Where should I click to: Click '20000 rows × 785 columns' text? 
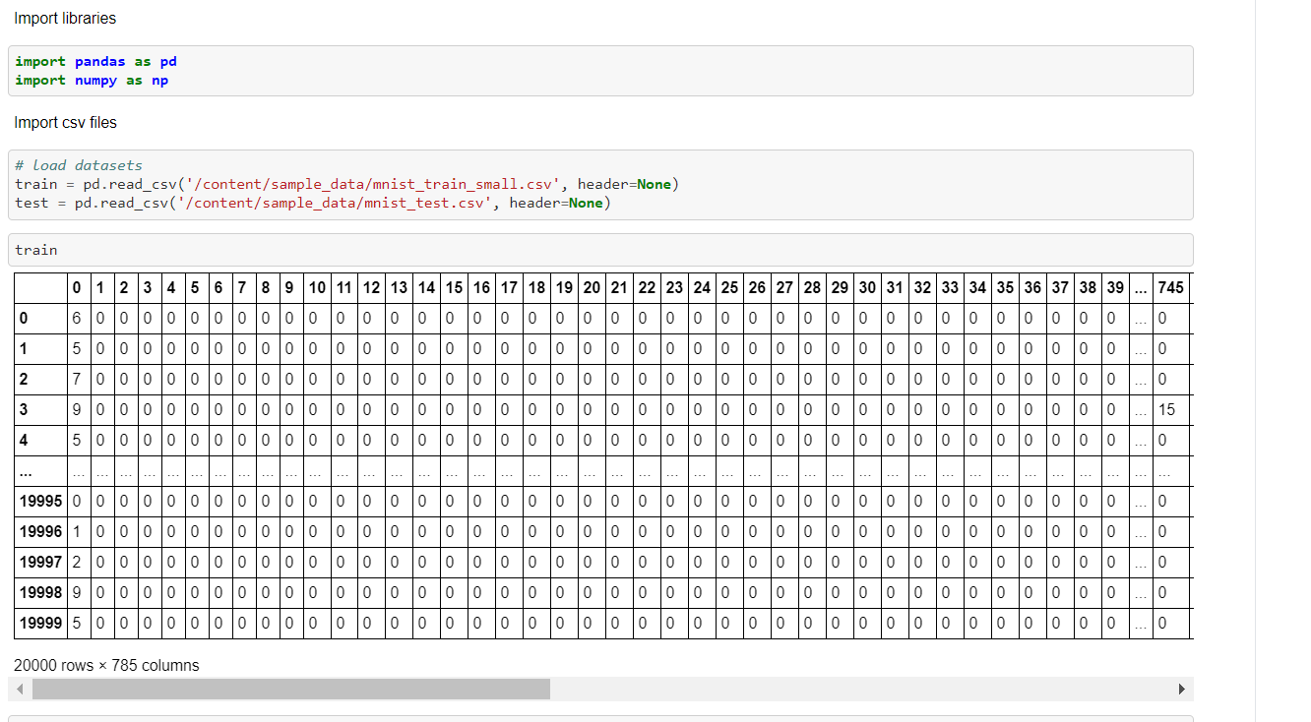[x=106, y=666]
